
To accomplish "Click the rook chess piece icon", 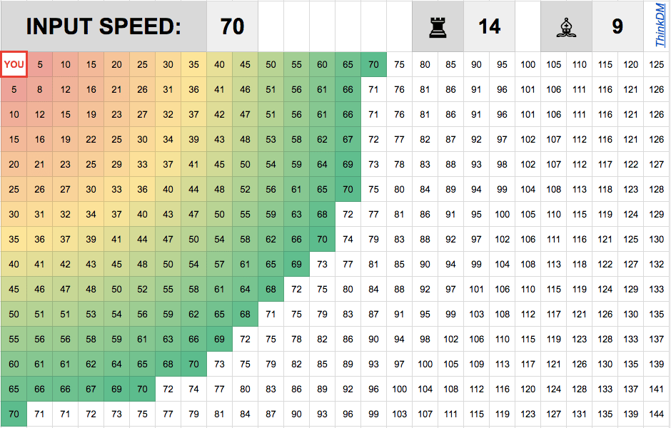I will 437,26.
